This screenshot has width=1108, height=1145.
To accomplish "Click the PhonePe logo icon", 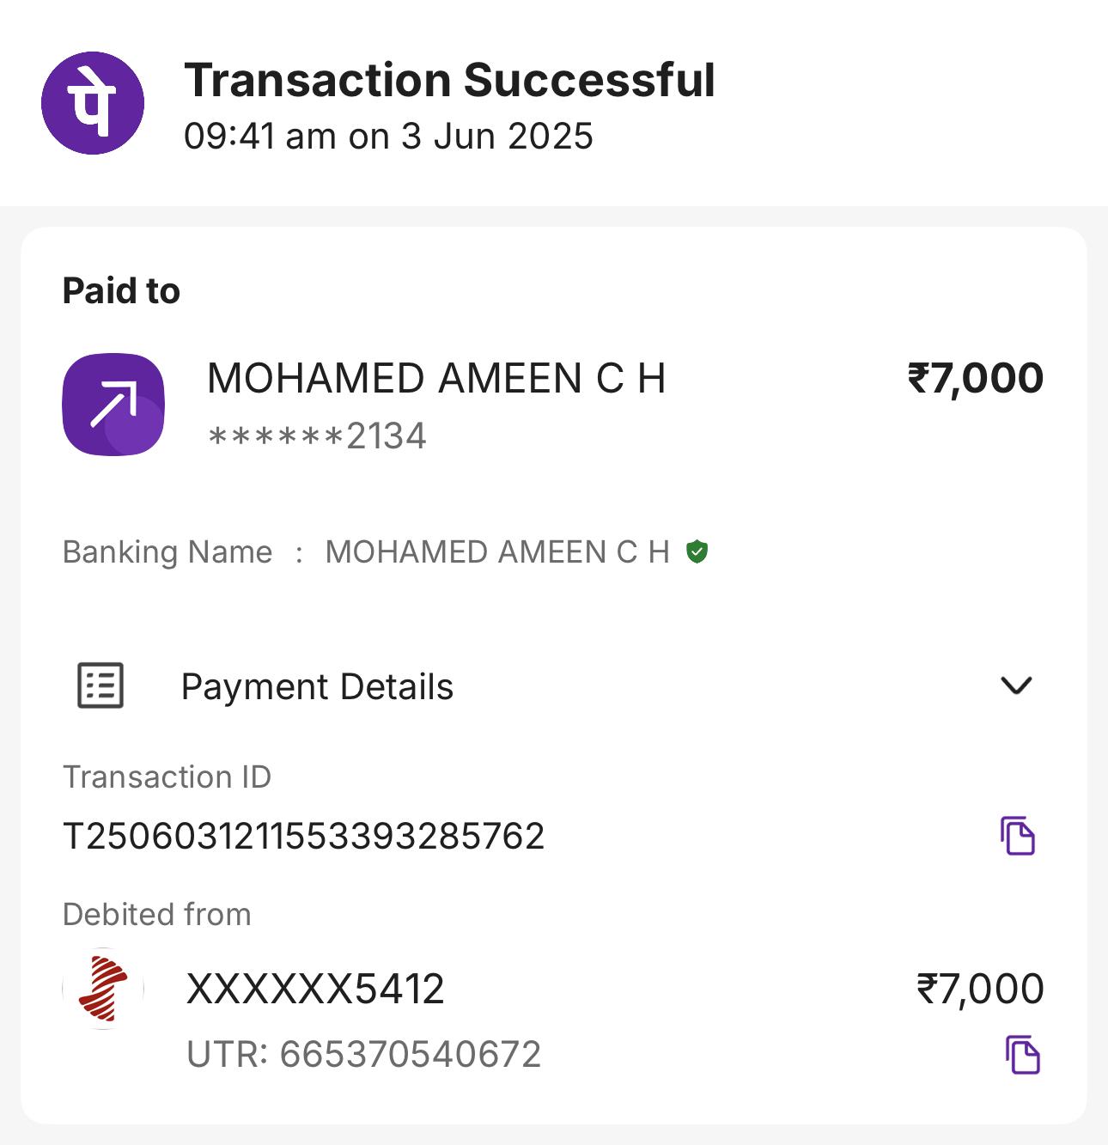I will pyautogui.click(x=93, y=103).
